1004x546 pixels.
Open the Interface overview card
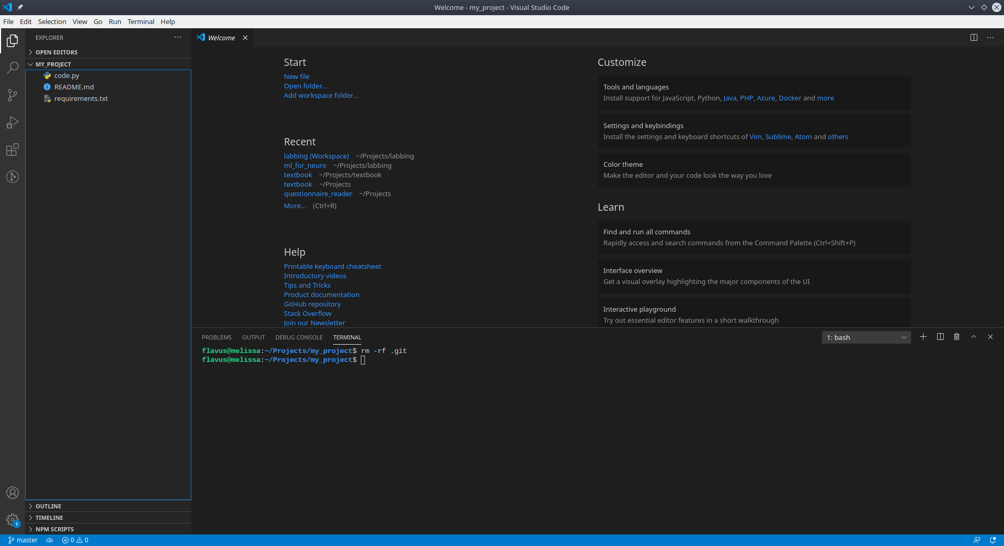coord(754,276)
